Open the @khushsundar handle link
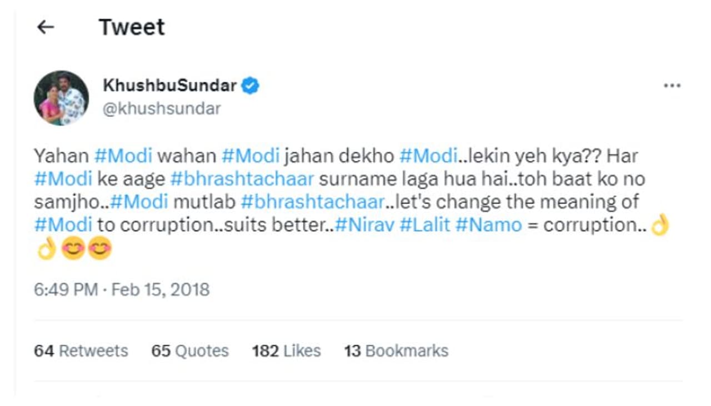Viewport: 711px width, 406px height. (162, 108)
